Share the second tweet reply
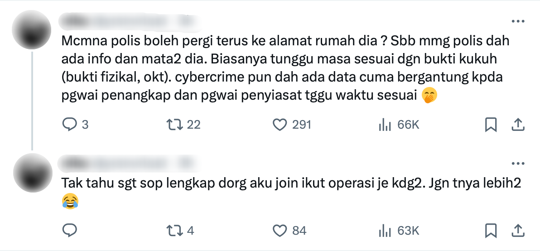The image size is (540, 251). coord(517,230)
